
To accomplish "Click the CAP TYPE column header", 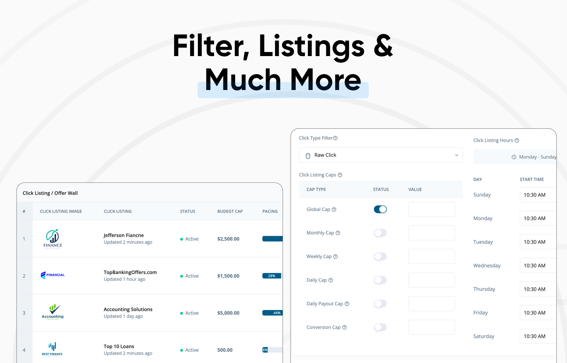I will coord(316,190).
